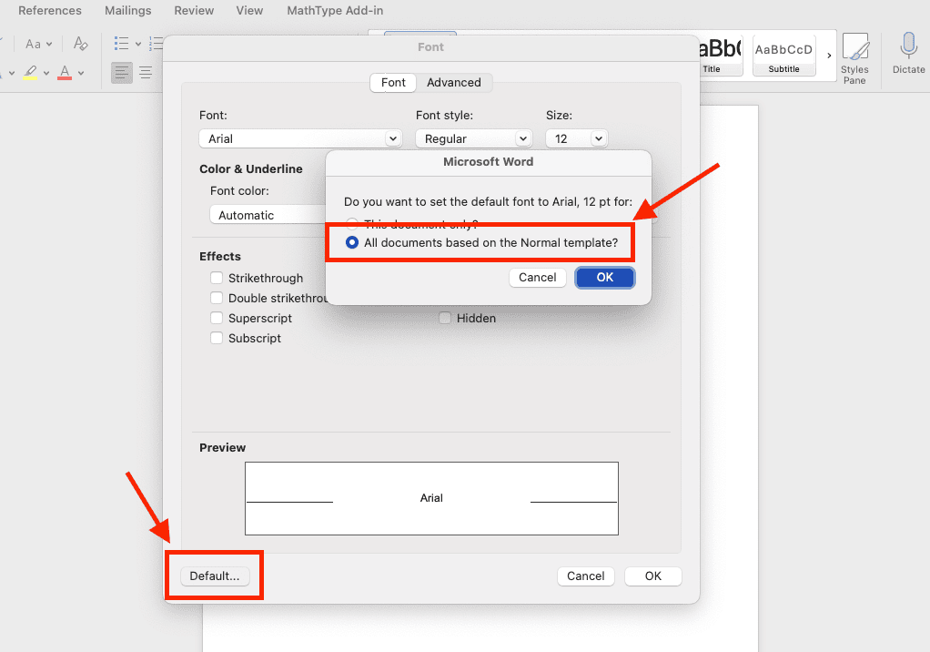The height and width of the screenshot is (652, 930).
Task: Click the bulleted list icon
Action: [x=122, y=44]
